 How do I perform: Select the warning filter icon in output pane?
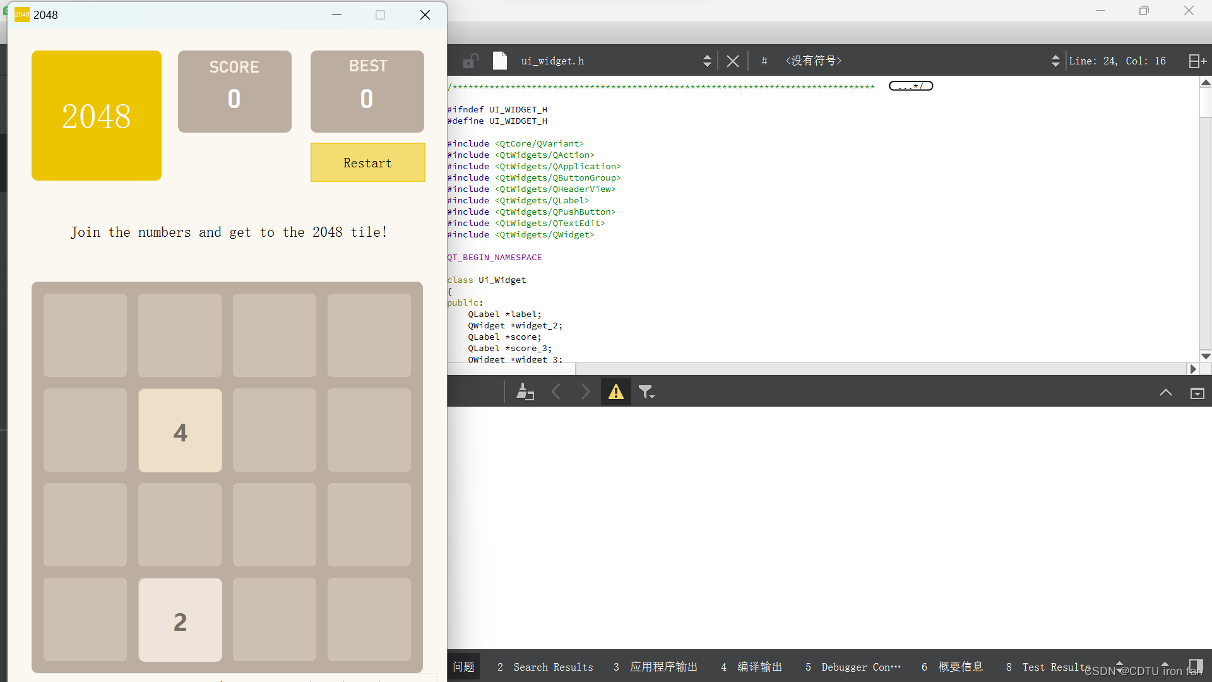pyautogui.click(x=615, y=392)
